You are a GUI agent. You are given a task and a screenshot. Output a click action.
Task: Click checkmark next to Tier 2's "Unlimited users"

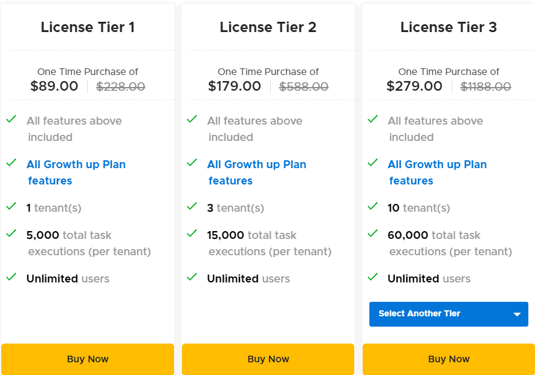click(192, 278)
